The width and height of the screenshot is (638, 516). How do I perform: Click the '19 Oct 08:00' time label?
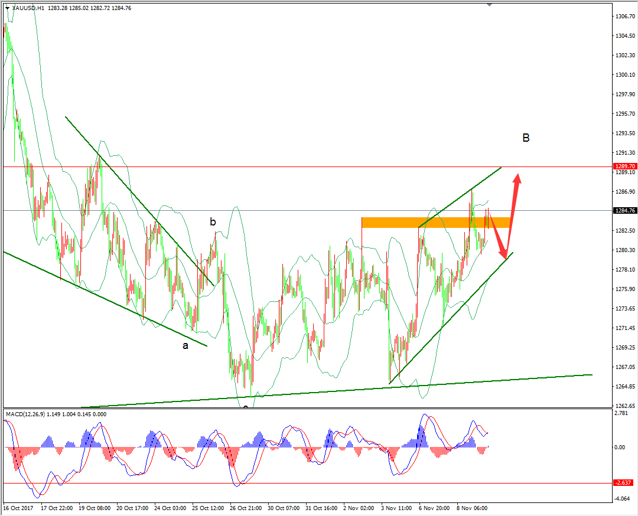pos(95,508)
